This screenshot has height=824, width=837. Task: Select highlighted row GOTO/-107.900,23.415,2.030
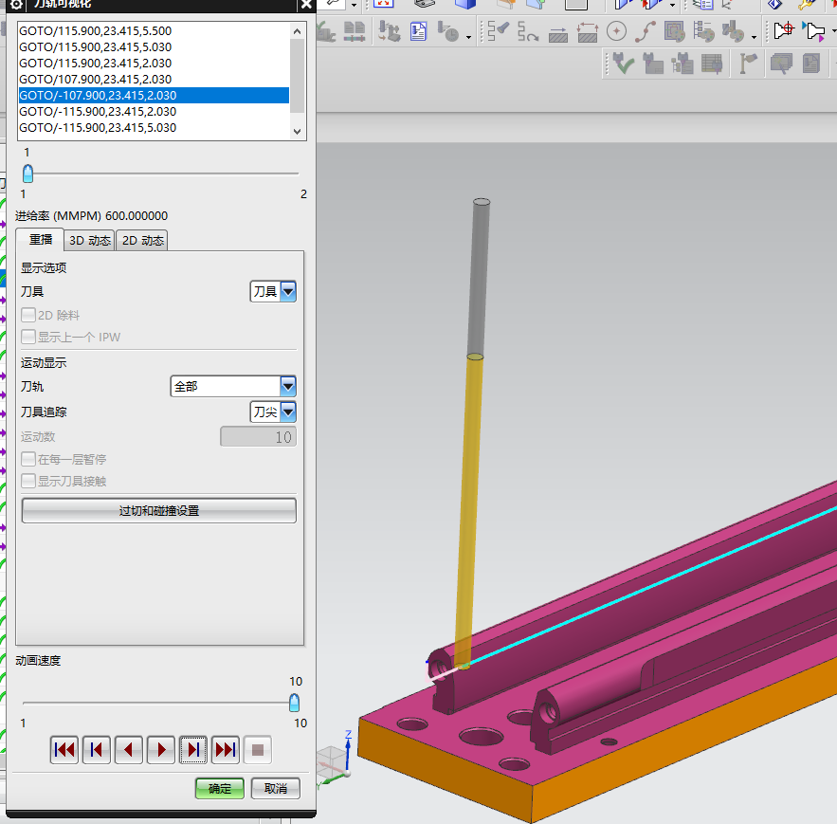(155, 95)
